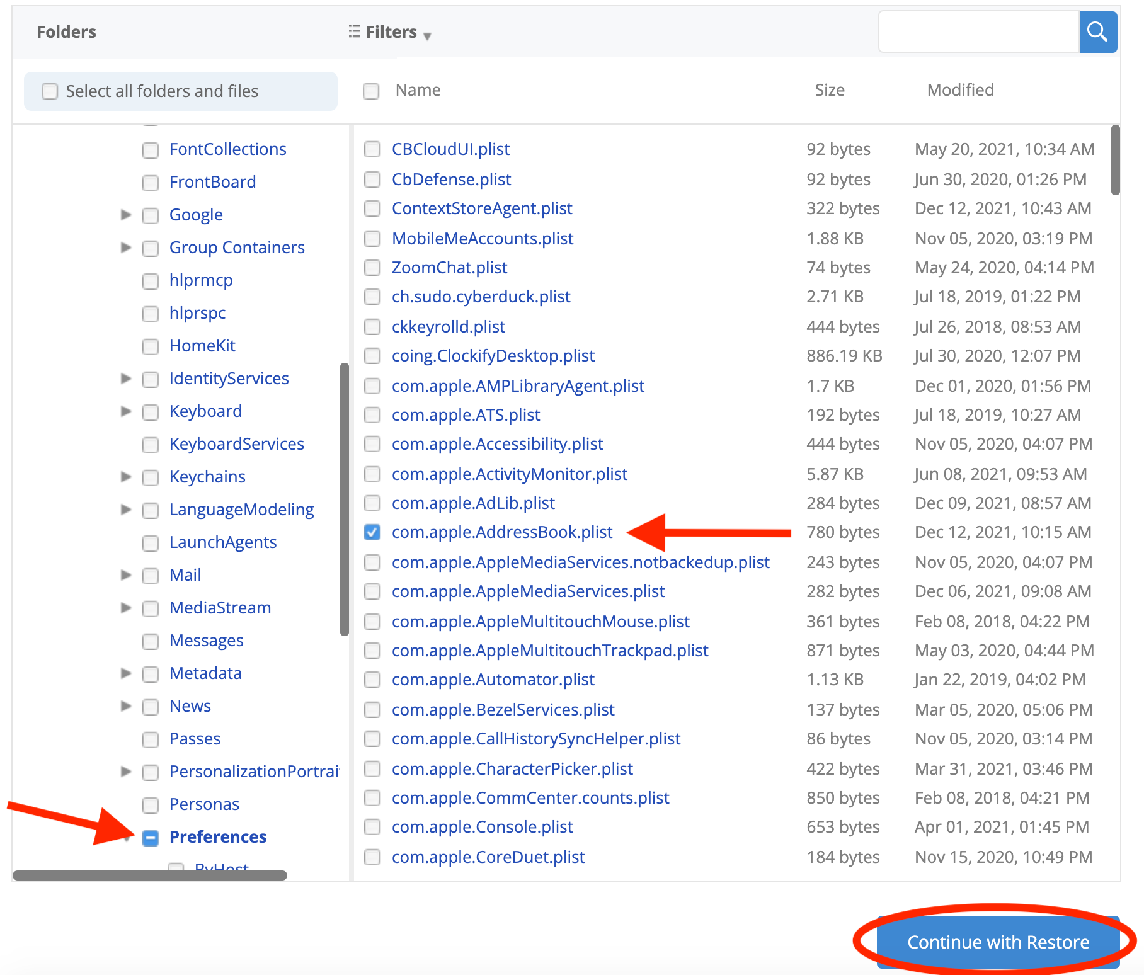Open the Passes folder
Viewport: 1144px width, 975px height.
pos(195,739)
